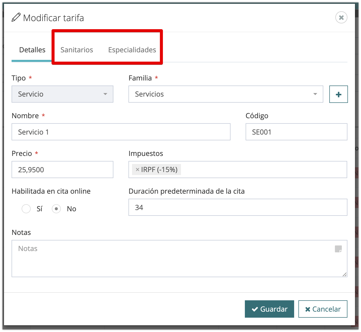Open the Especialidades tab
361x332 pixels.
(132, 50)
